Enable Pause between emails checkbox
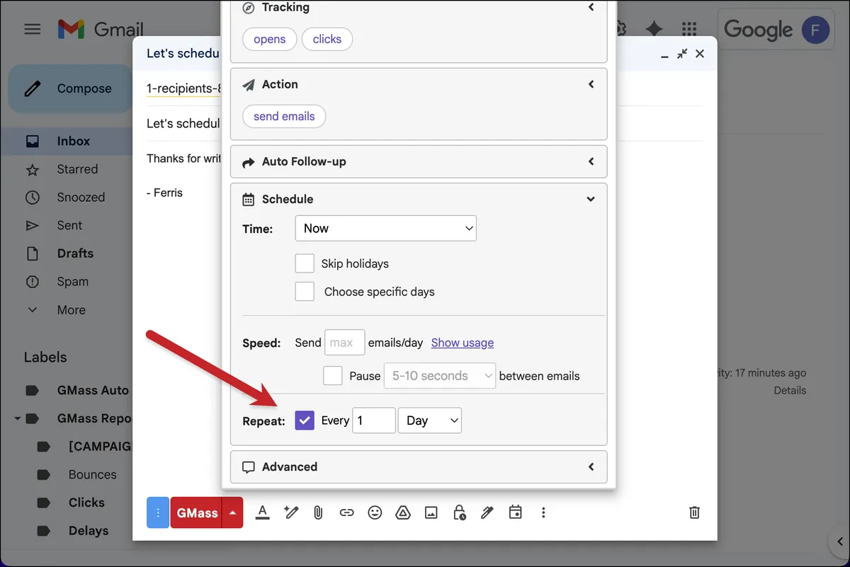 (x=333, y=376)
